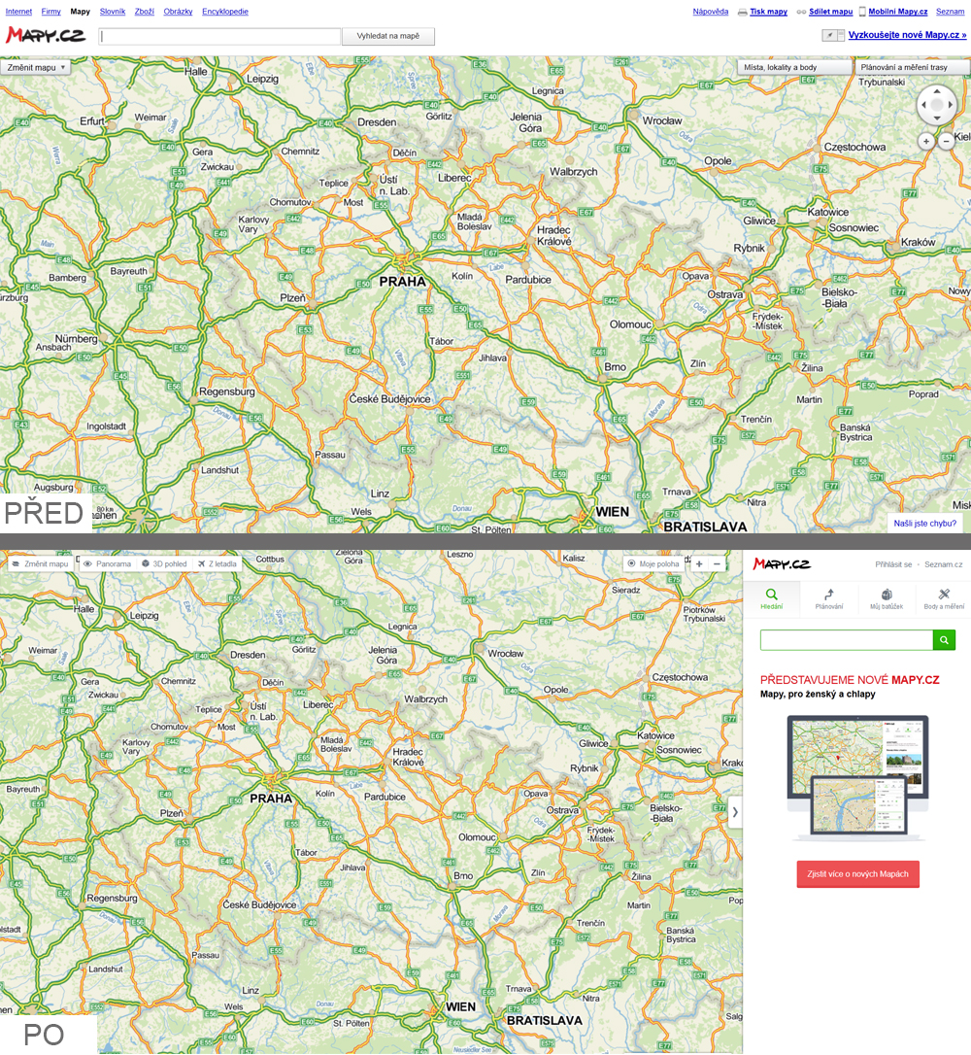Expand the old Změnit mapu dropdown
This screenshot has height=1055, width=971.
click(36, 67)
